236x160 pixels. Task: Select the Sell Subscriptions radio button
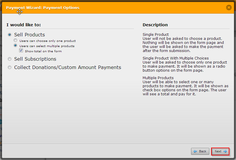[x=10, y=59]
